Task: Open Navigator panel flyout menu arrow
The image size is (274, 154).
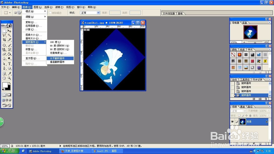Action: point(269,22)
